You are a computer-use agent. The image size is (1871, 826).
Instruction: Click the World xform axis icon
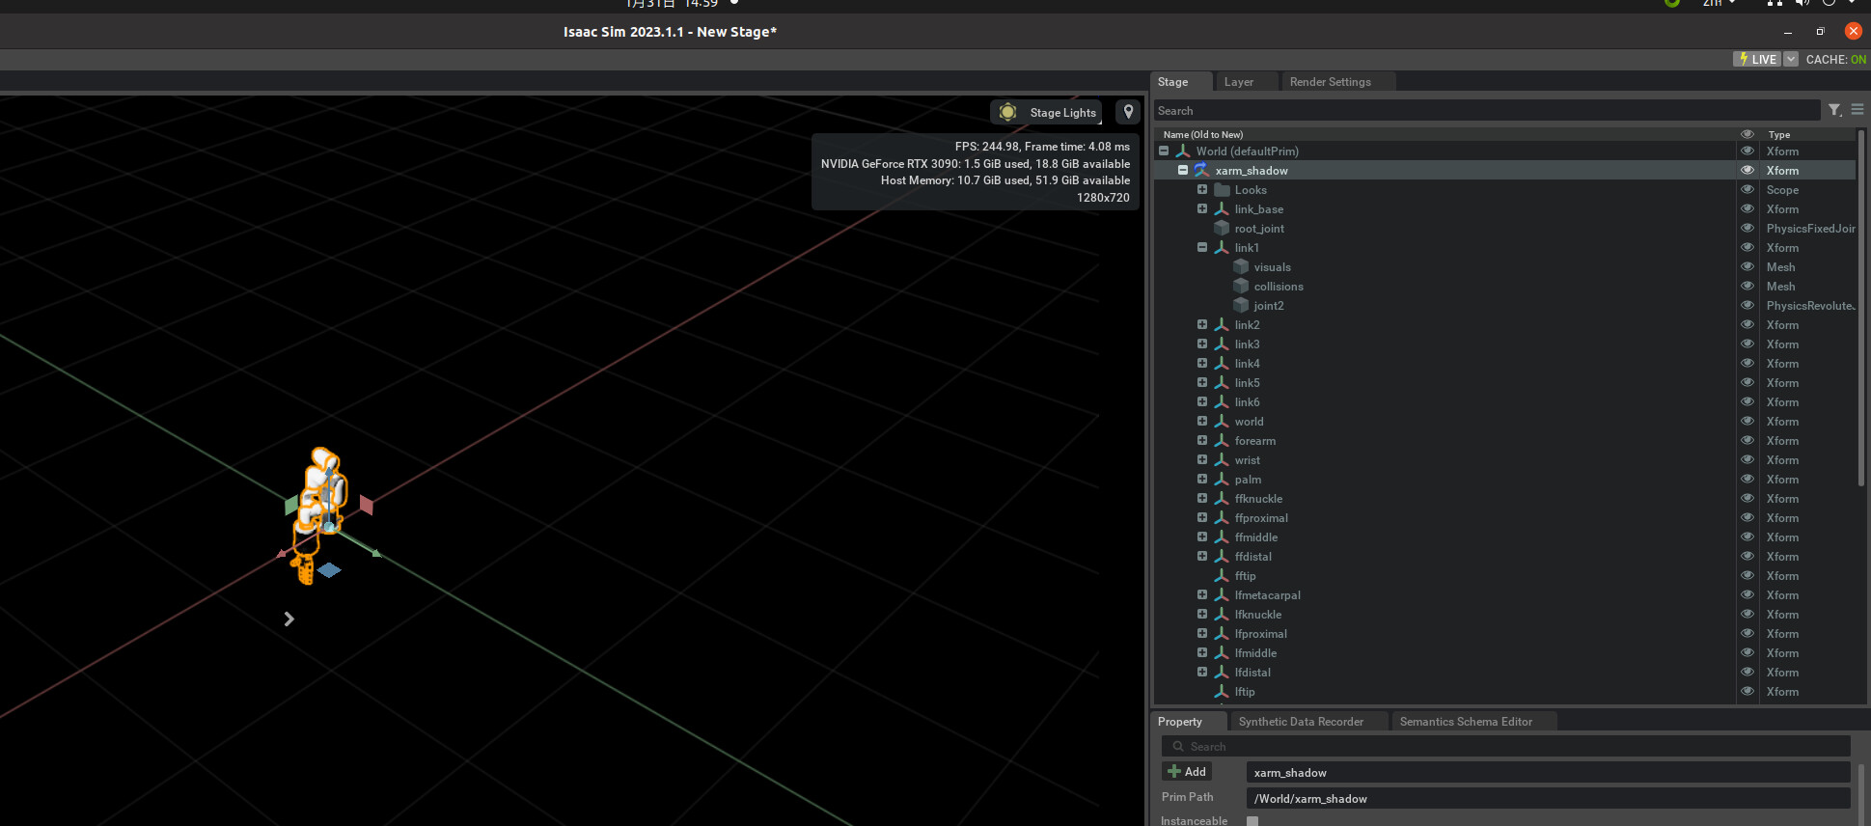tap(1183, 151)
